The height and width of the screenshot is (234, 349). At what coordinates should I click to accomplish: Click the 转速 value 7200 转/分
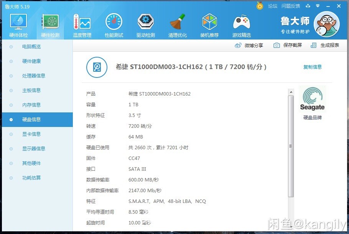(140, 126)
